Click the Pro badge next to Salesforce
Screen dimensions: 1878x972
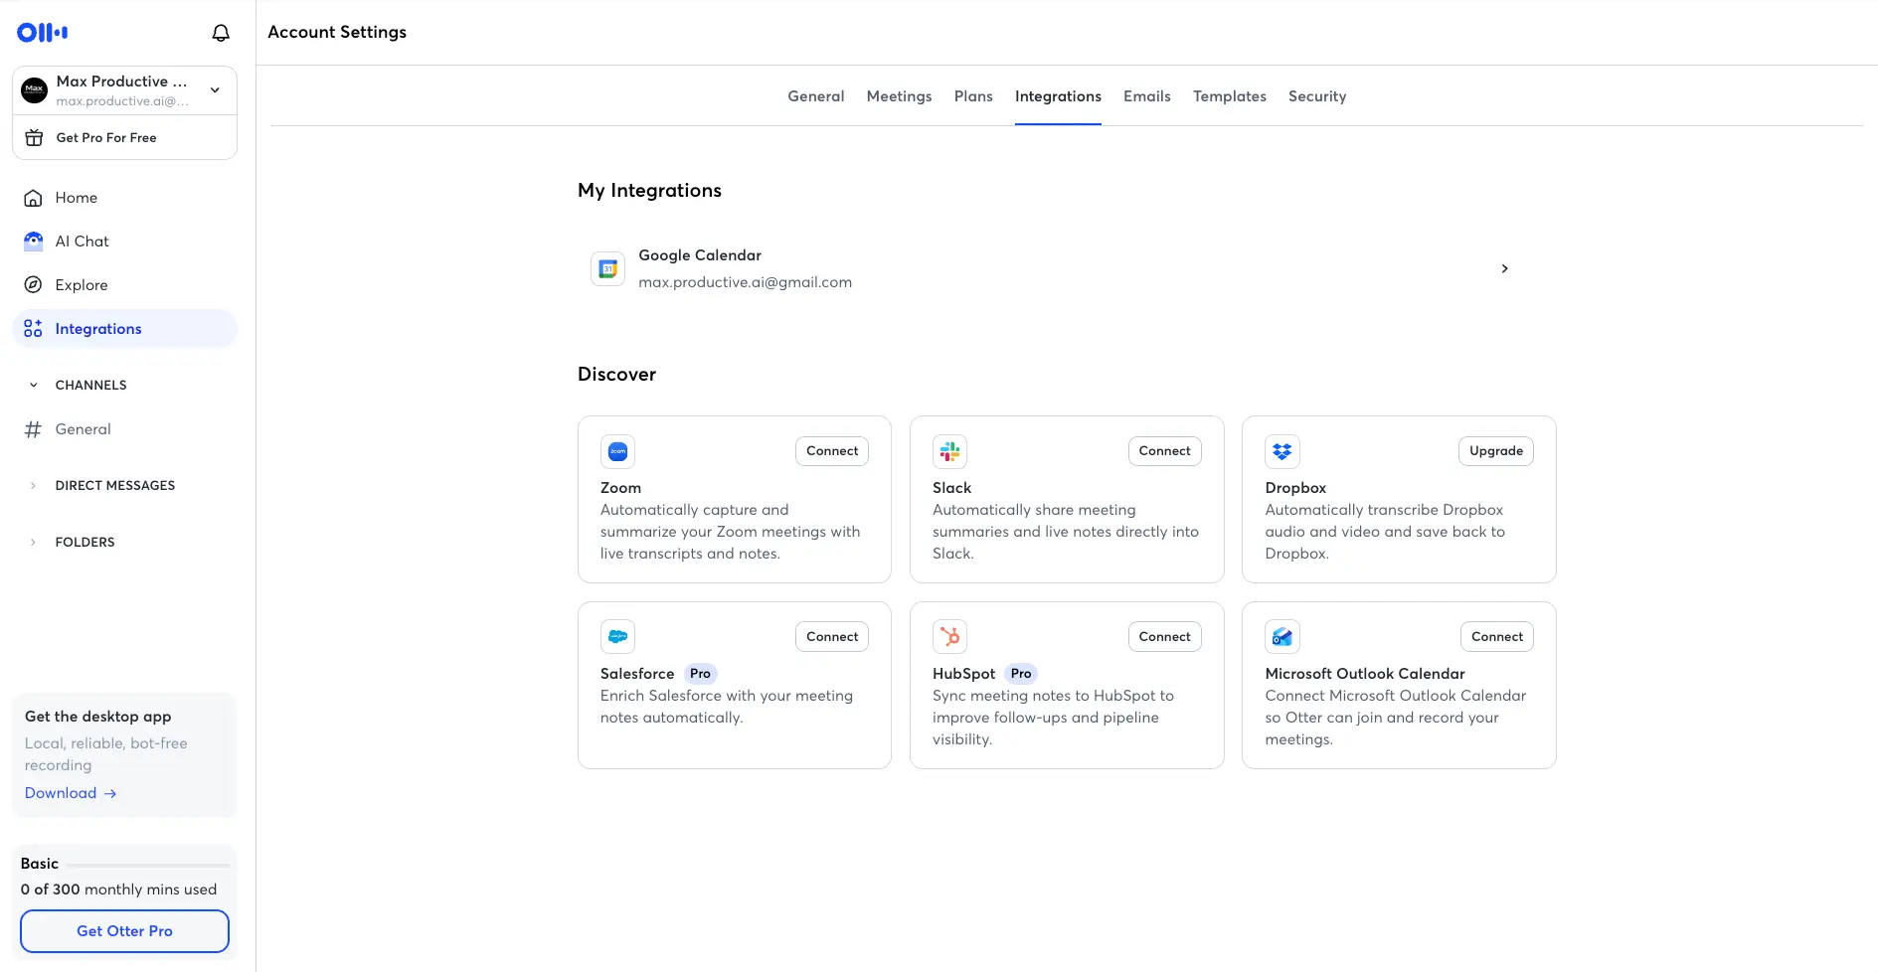coord(700,674)
